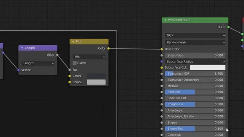The width and height of the screenshot is (244, 137).
Task: Adjust the Sheen Tint slider
Action: pos(195,129)
